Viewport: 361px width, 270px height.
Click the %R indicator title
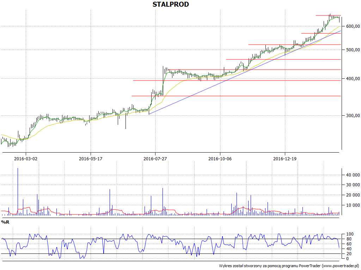point(5,222)
